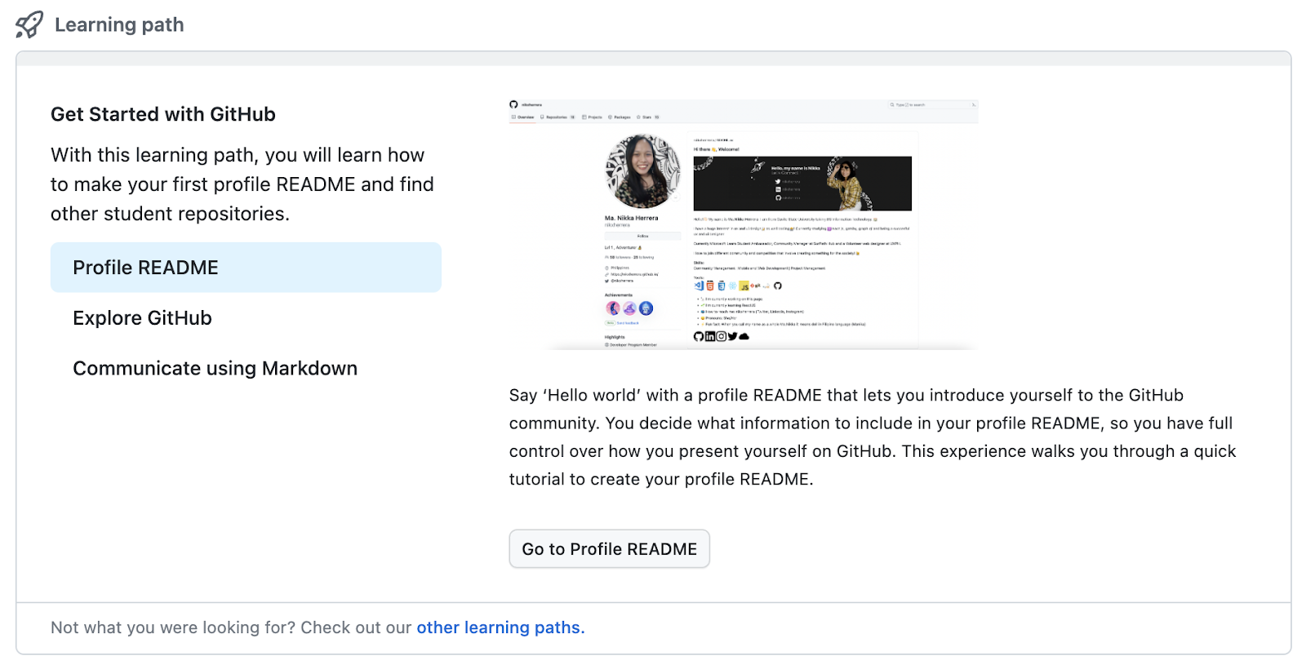
Task: Click the LinkedIn icon at README bottom
Action: click(x=710, y=336)
